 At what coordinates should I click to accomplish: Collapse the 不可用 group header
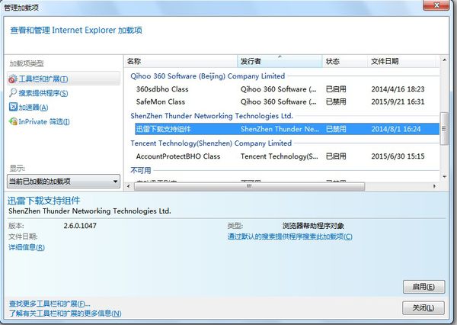pos(141,170)
